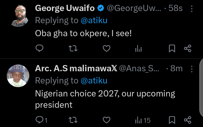
Task: Open more options for malimawa's tweet
Action: [192, 68]
